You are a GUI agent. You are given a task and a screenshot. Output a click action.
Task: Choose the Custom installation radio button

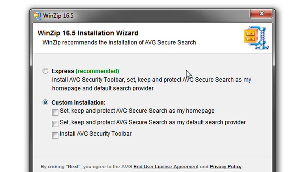46,102
